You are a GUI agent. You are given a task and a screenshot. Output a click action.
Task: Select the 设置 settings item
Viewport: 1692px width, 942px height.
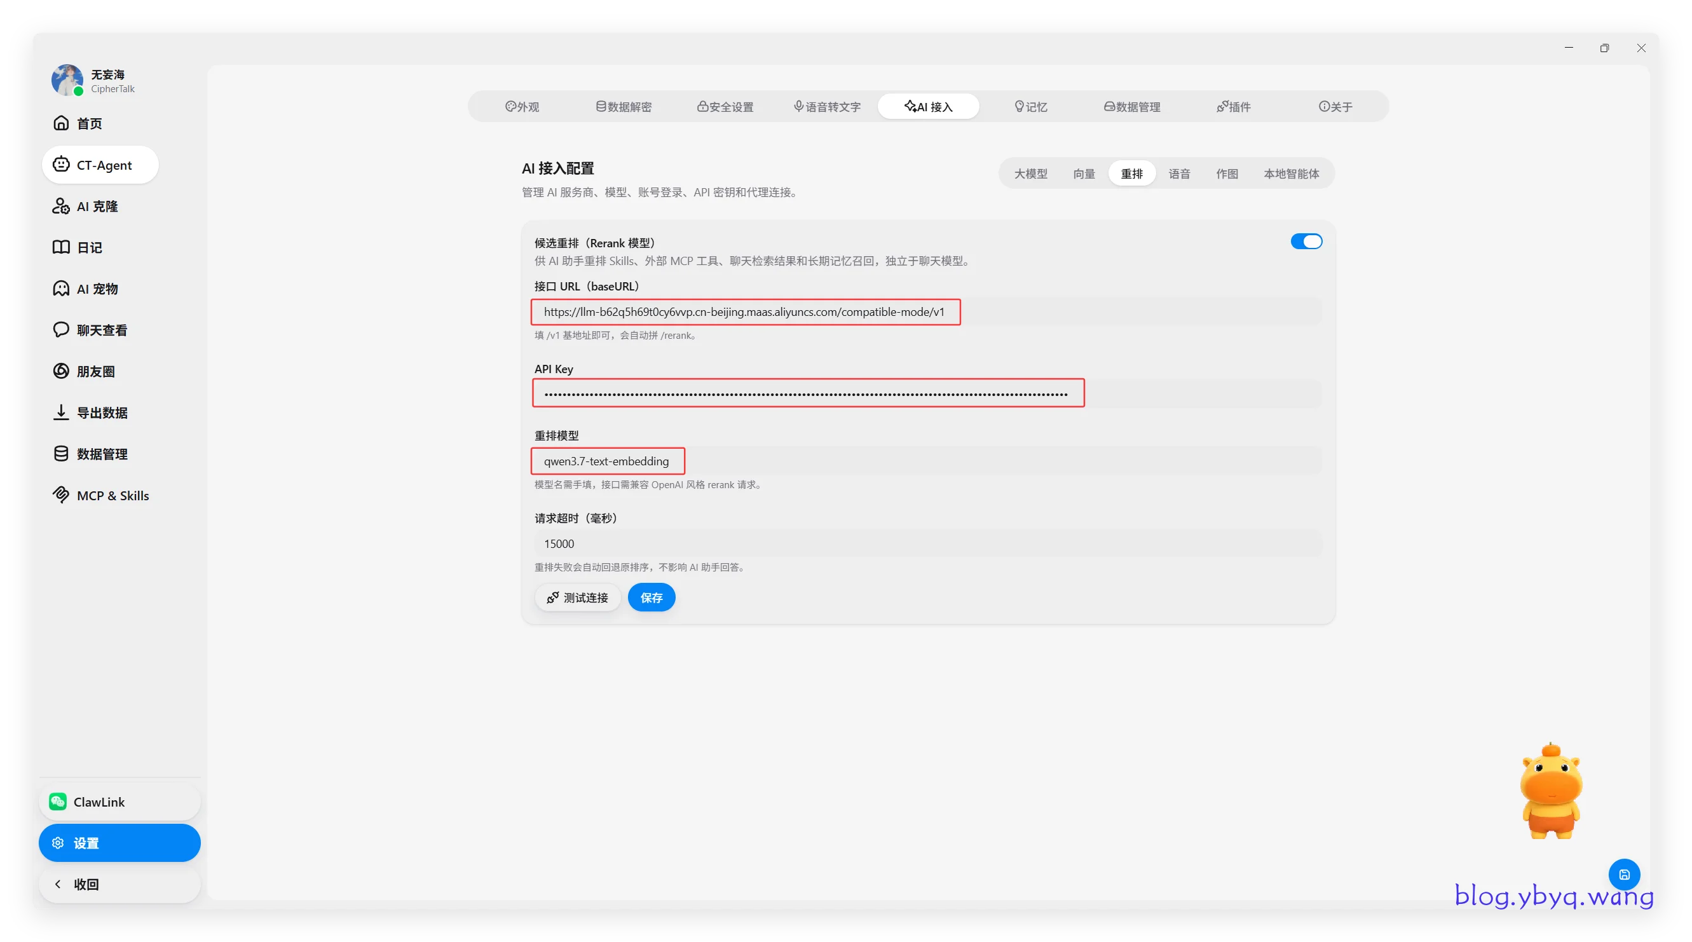click(x=119, y=843)
